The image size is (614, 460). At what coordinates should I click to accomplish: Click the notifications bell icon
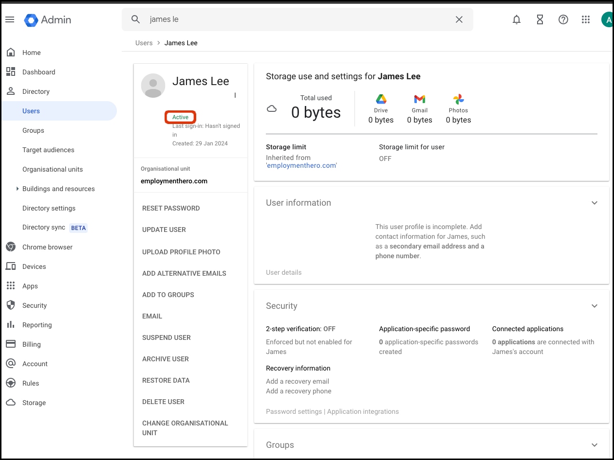pyautogui.click(x=517, y=19)
